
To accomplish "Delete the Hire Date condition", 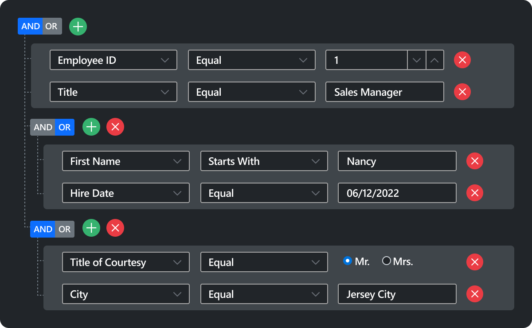I will [x=474, y=193].
